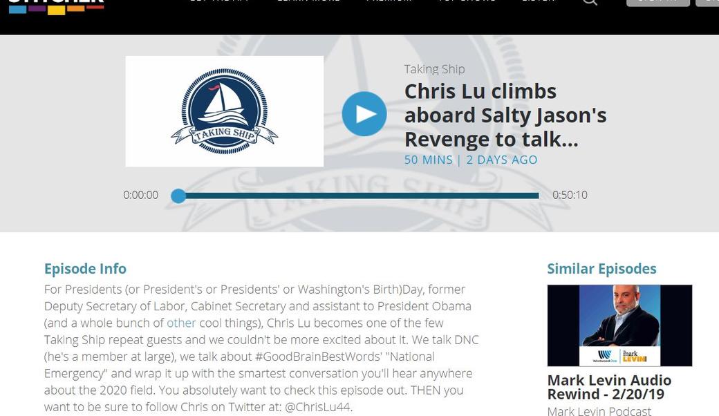This screenshot has width=719, height=416.
Task: Click the 0:50:10 total duration label
Action: (x=570, y=195)
